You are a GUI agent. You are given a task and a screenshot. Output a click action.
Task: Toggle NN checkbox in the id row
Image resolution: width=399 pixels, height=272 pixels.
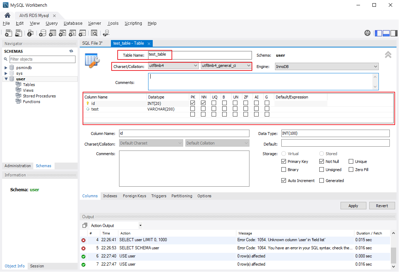tap(203, 103)
